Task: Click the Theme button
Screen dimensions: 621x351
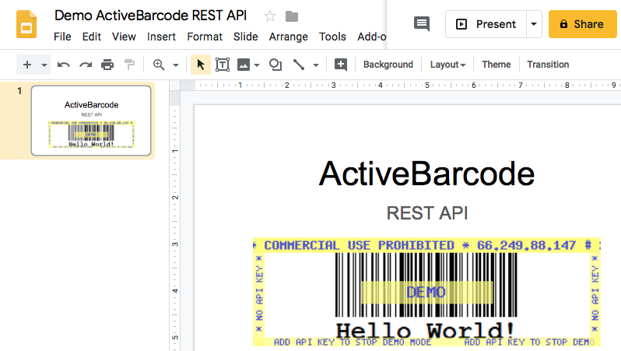Action: [x=496, y=65]
